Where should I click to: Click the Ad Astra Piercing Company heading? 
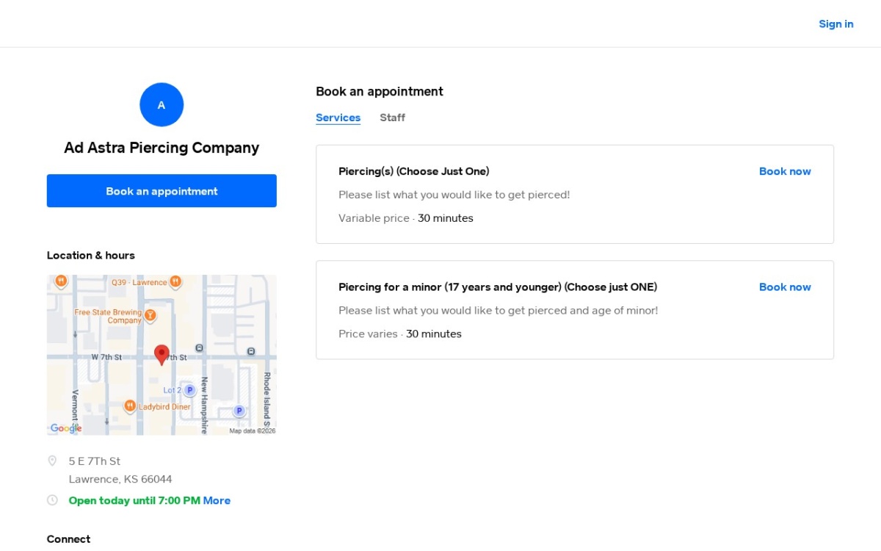click(162, 148)
